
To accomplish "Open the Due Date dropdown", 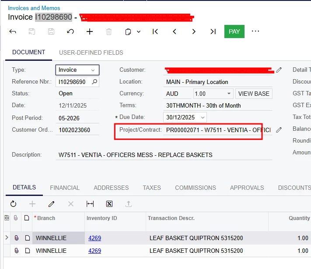I will (203, 117).
